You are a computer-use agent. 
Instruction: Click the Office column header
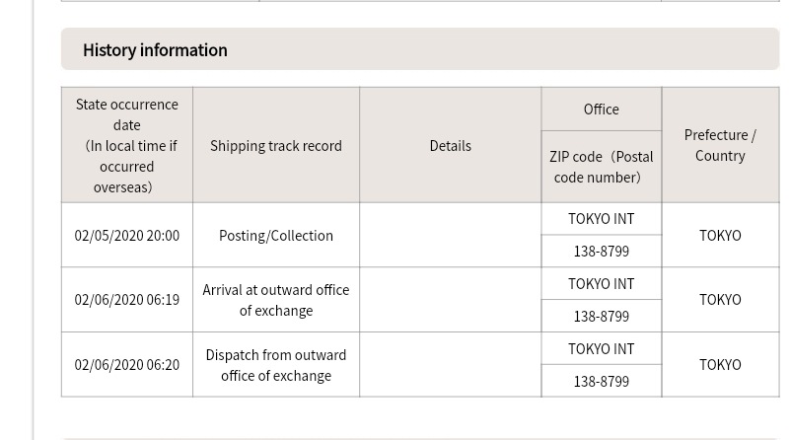[602, 109]
